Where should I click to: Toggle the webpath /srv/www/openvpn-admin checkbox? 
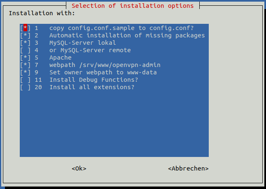pos(25,65)
